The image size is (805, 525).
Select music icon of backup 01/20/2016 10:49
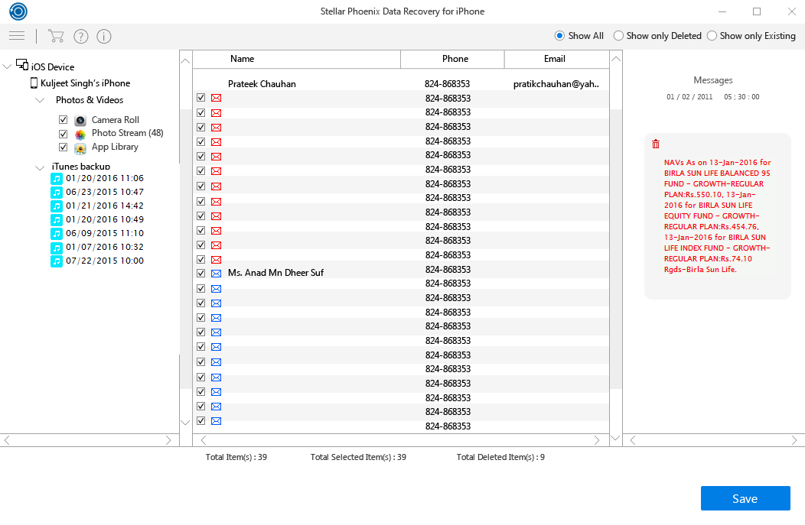point(57,220)
